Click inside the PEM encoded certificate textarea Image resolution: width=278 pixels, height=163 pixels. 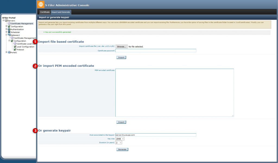(x=175, y=93)
